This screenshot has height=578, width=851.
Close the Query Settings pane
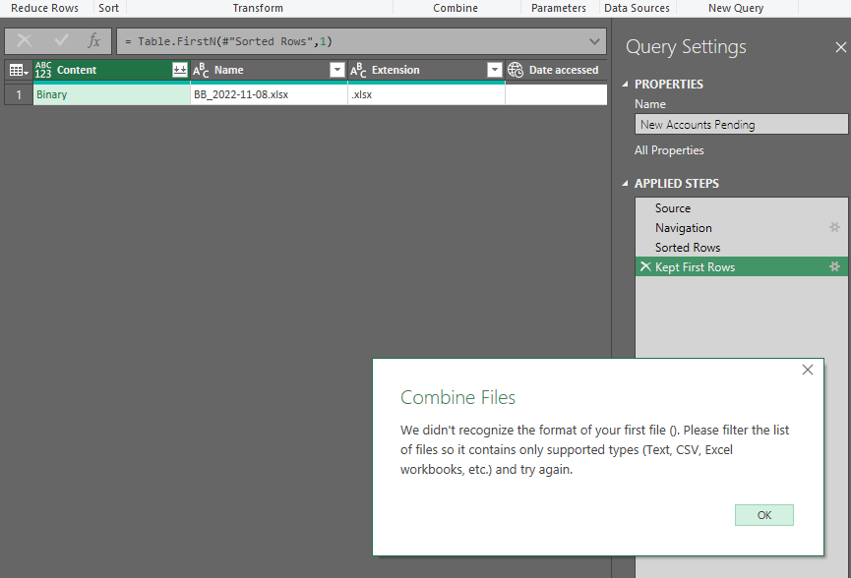click(x=841, y=47)
